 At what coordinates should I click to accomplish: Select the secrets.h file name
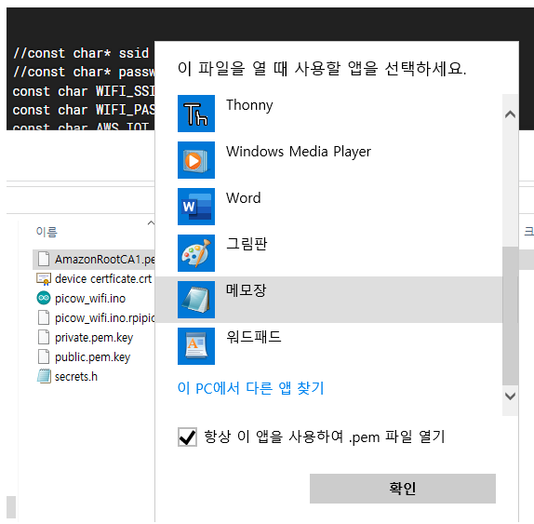point(76,377)
